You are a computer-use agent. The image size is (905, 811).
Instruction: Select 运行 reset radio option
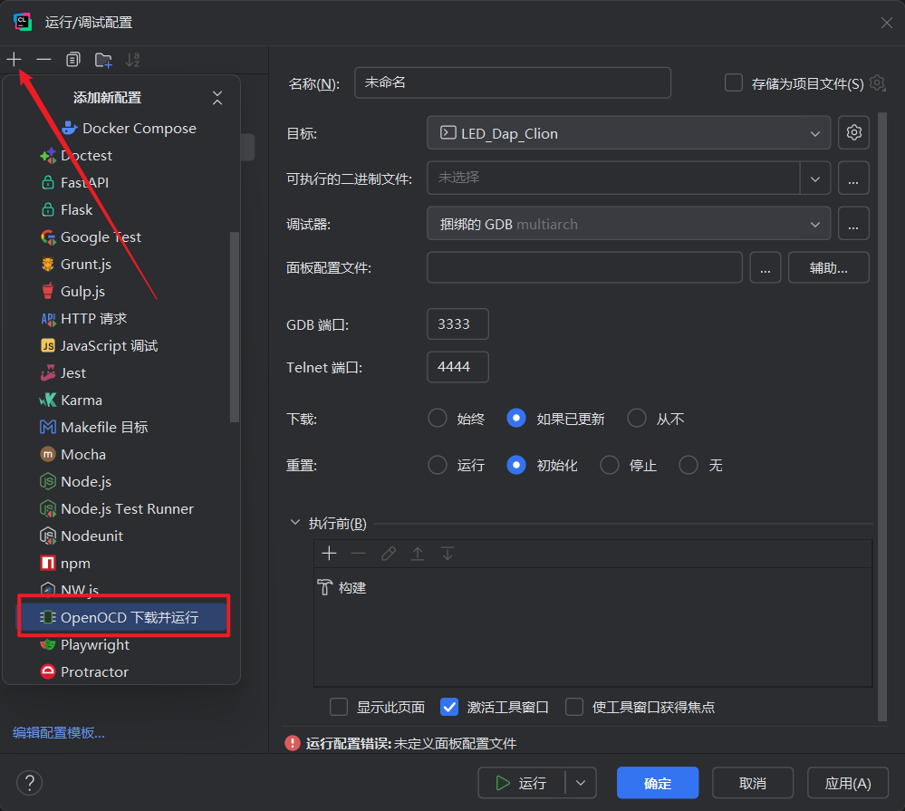[x=438, y=465]
